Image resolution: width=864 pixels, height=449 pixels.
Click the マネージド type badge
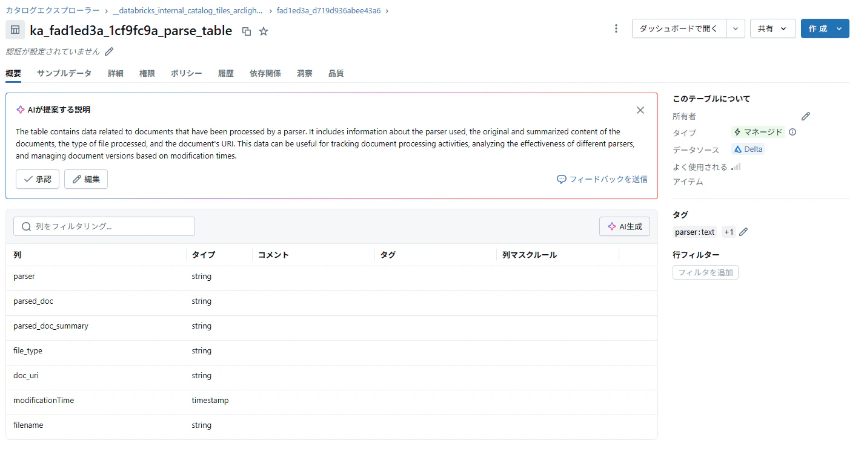click(x=758, y=132)
